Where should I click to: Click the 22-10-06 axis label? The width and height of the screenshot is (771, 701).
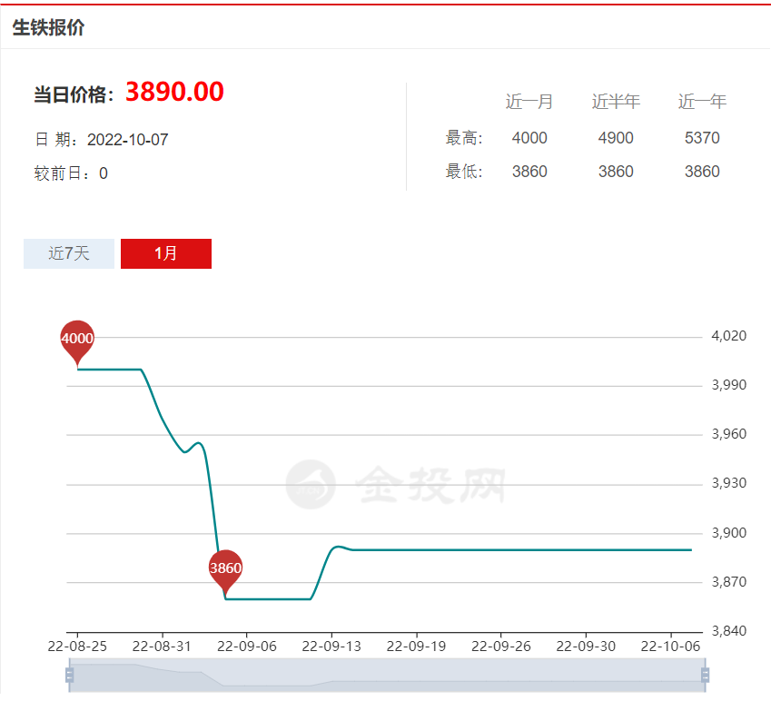click(672, 647)
